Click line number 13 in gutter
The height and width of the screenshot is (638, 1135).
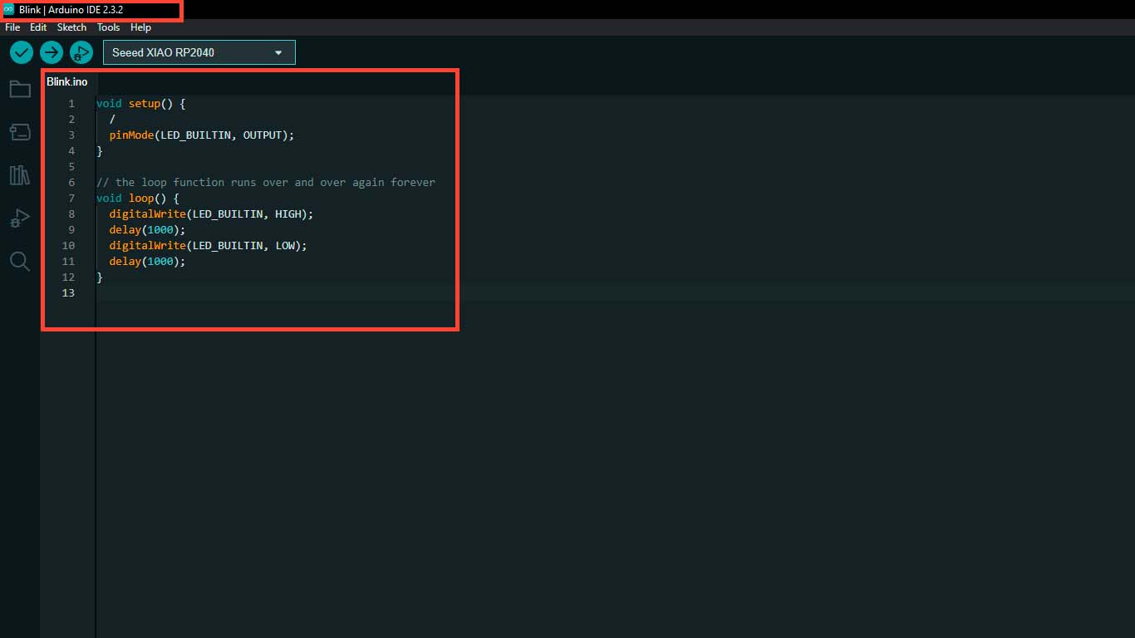click(68, 293)
